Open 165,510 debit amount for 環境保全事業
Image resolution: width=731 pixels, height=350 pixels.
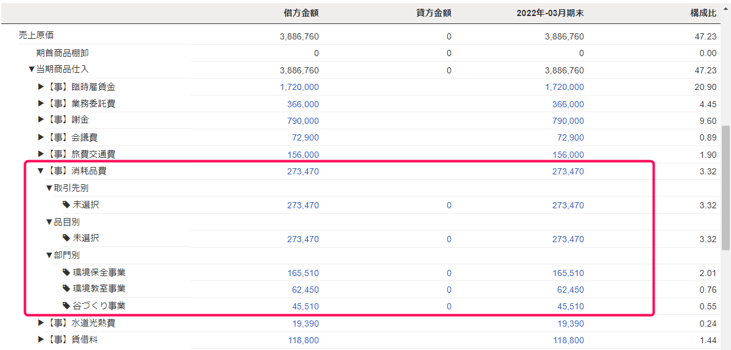click(303, 273)
